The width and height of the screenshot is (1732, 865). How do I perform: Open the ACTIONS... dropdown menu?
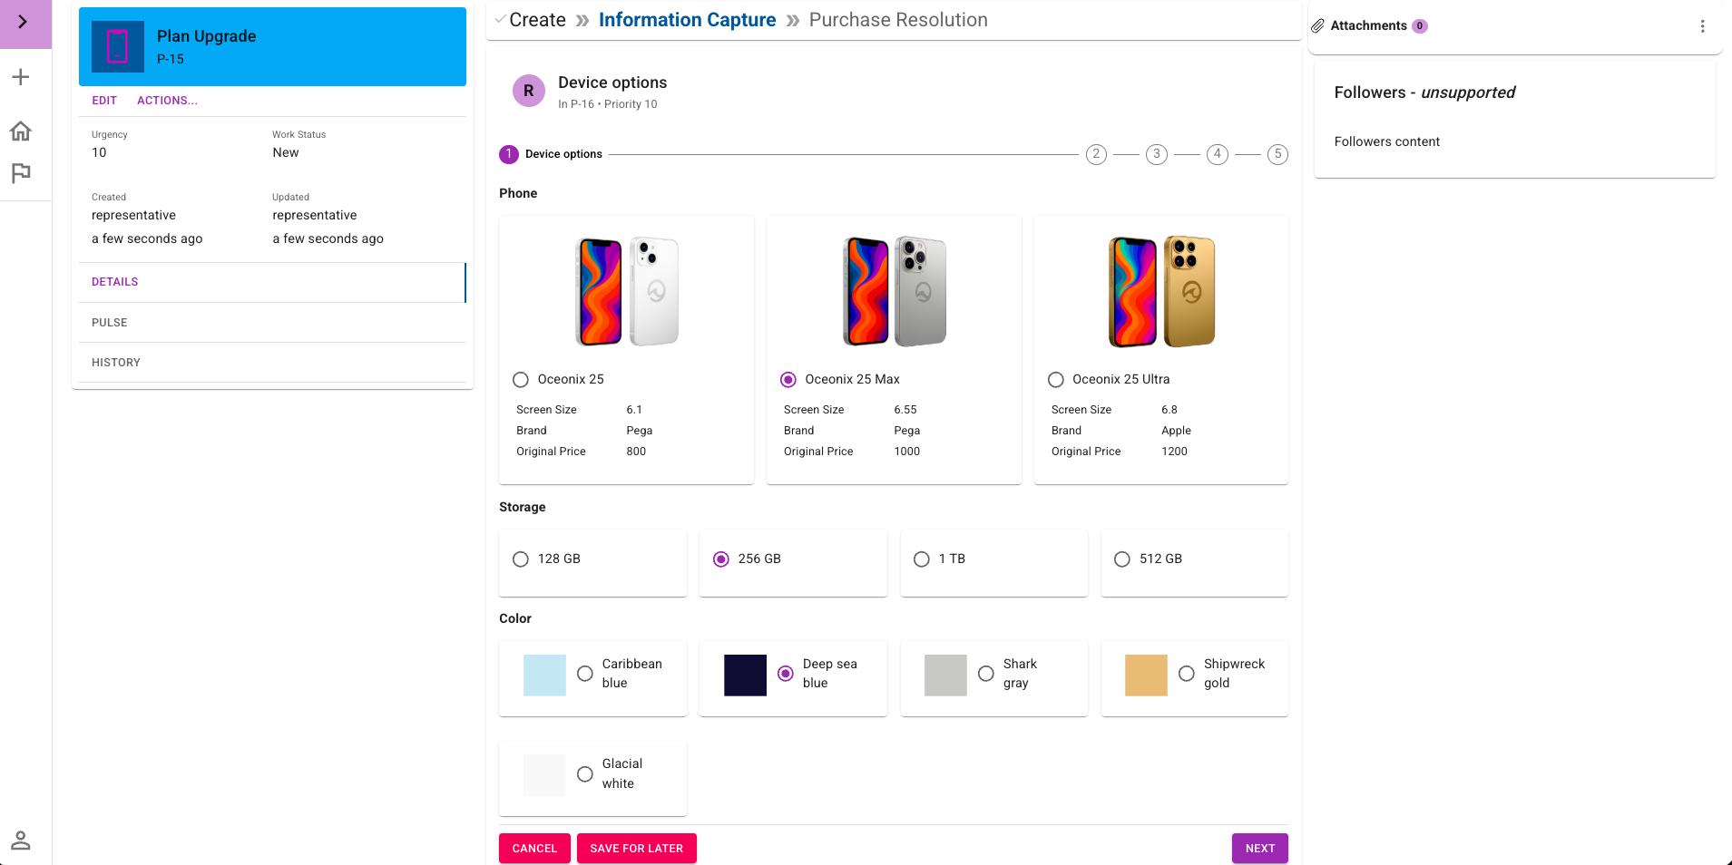(x=167, y=101)
